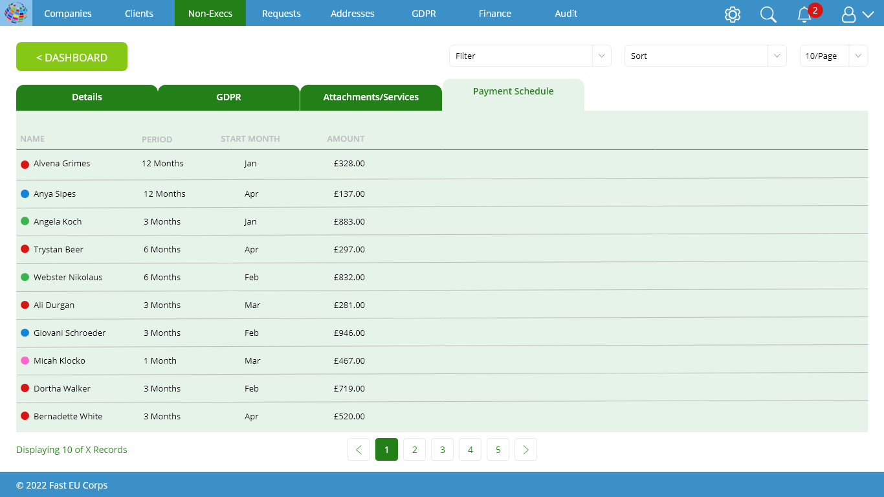Click the £883.00 amount
This screenshot has width=884, height=497.
click(349, 222)
